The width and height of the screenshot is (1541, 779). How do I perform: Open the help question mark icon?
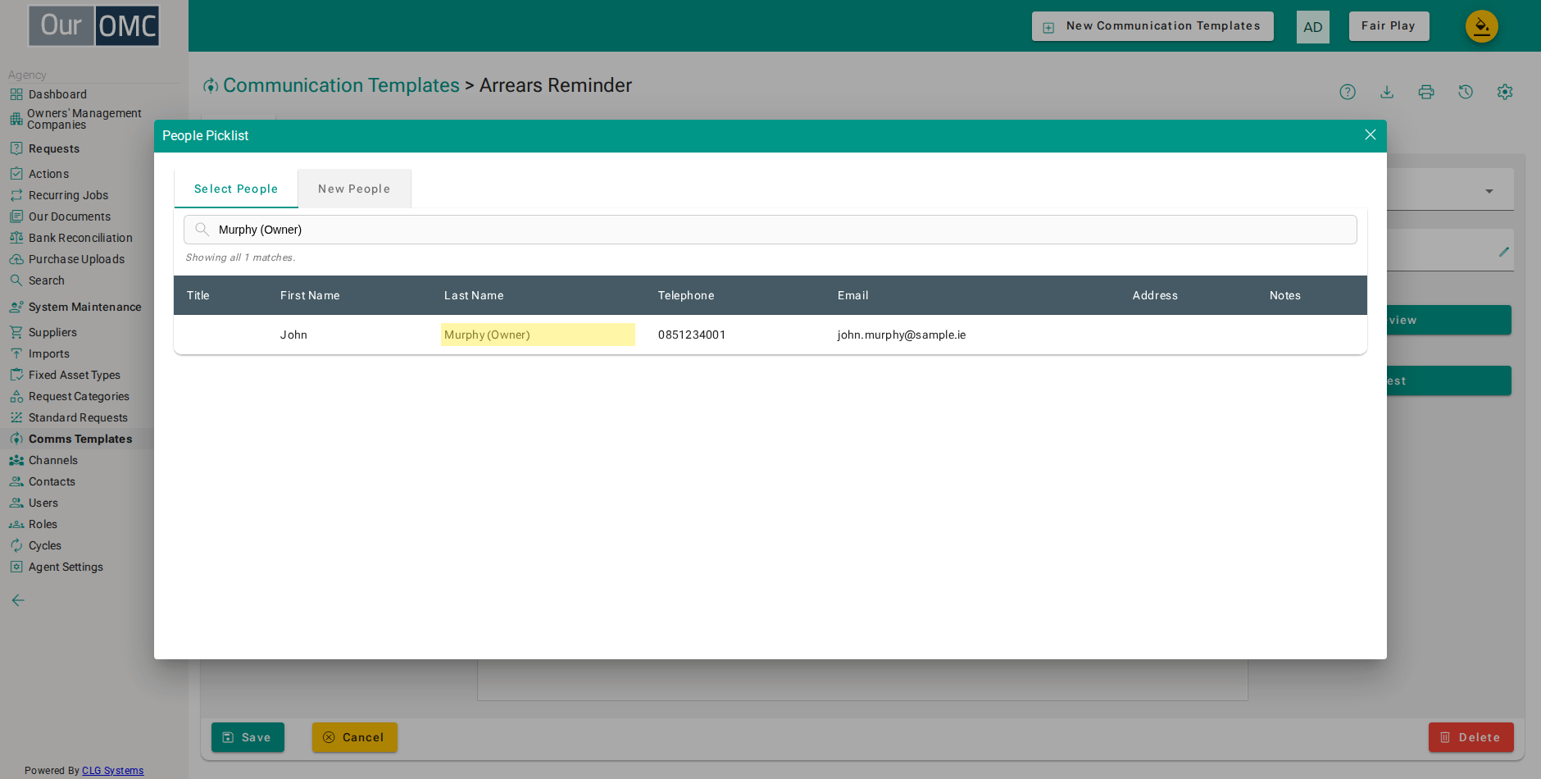coord(1348,92)
